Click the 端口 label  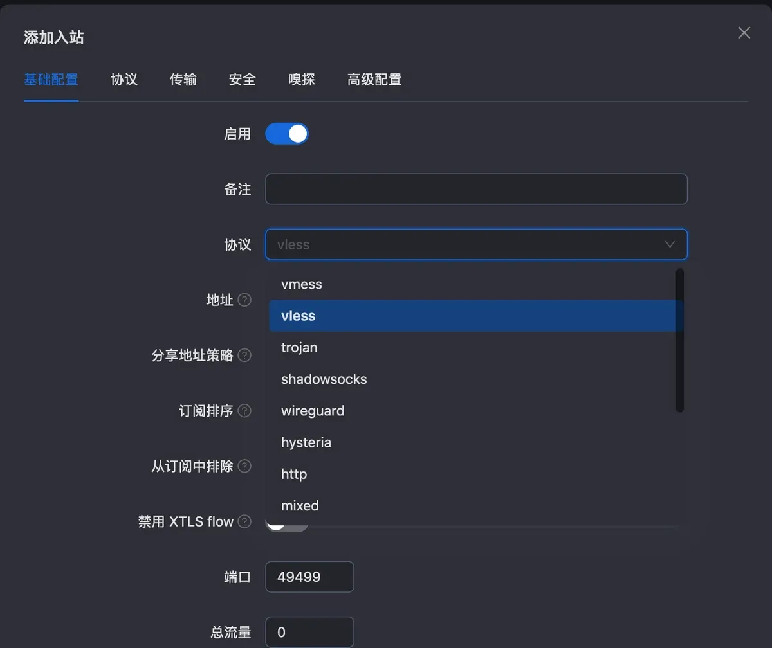[x=237, y=577]
